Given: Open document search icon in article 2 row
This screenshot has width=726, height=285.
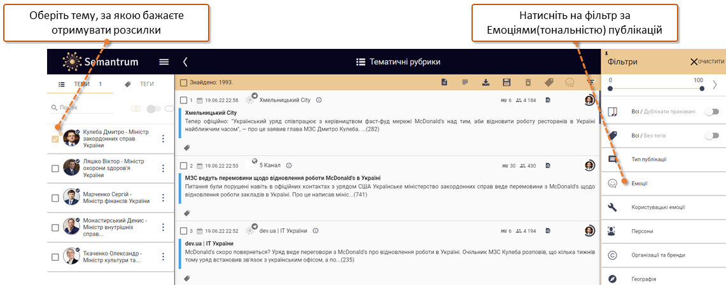Looking at the screenshot, I should (548, 166).
